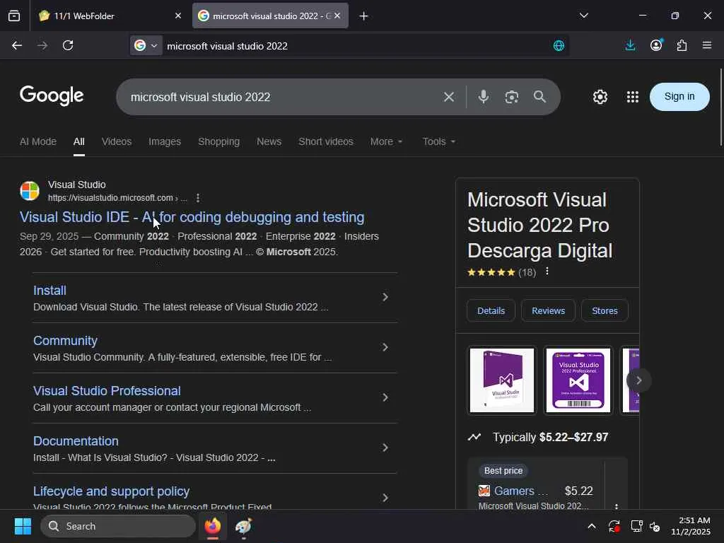This screenshot has height=543, width=724.
Task: Close the 11/1 WebFolder tab
Action: coord(178,16)
